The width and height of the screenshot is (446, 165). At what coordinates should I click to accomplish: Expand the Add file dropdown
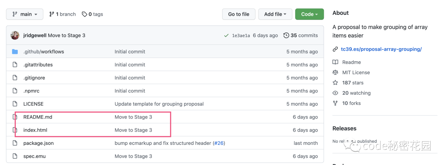[275, 14]
